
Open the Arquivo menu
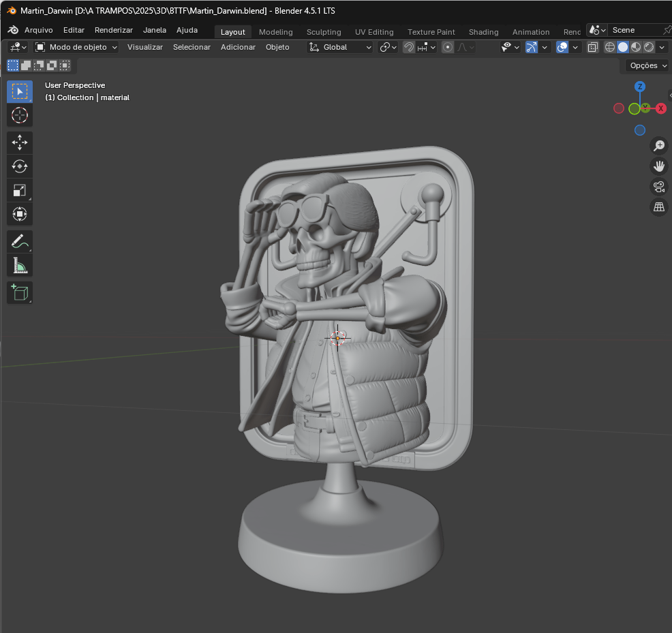tap(39, 30)
